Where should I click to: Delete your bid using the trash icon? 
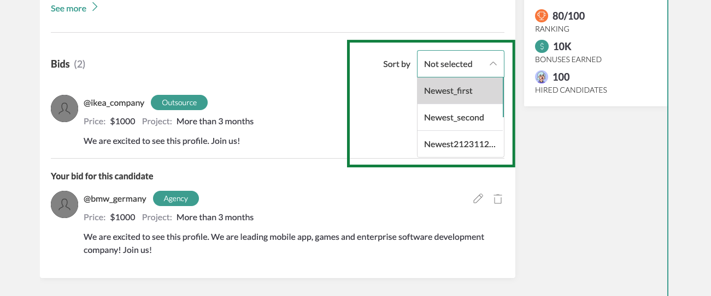[x=498, y=199]
